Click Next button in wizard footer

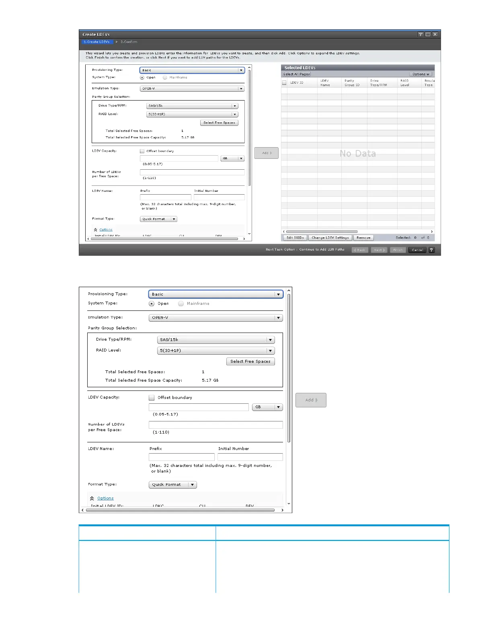(x=379, y=250)
